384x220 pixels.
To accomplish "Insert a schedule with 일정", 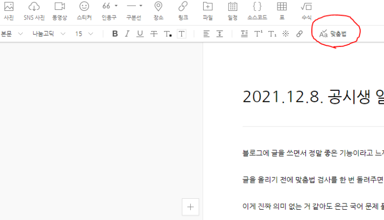I will 233,10.
